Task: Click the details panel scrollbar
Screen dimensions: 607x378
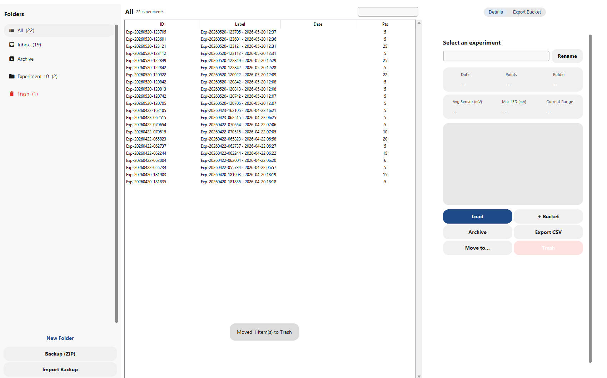Action: point(590,199)
